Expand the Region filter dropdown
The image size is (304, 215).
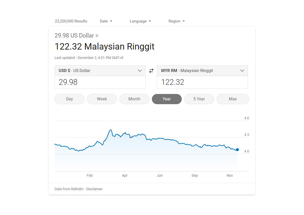pyautogui.click(x=177, y=21)
